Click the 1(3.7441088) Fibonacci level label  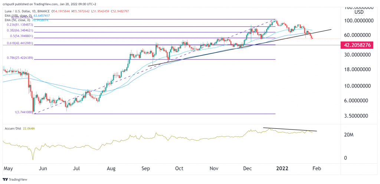[23, 112]
